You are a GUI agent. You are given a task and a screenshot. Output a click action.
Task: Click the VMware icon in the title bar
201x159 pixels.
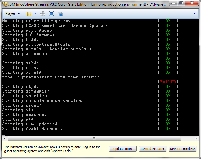tap(5, 4)
